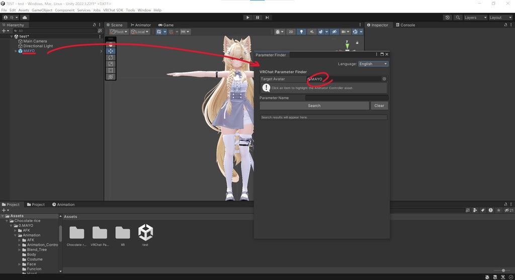Select the Transform tool in Scene overlay
Screen dimensions: 515x280
pos(111,77)
